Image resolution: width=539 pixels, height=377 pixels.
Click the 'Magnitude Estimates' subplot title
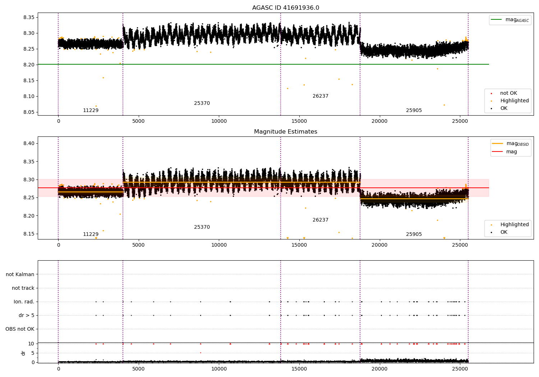(x=285, y=132)
